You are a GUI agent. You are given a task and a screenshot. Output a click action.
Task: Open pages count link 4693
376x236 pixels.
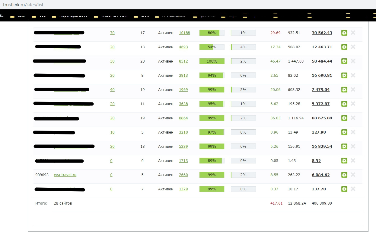pos(183,47)
